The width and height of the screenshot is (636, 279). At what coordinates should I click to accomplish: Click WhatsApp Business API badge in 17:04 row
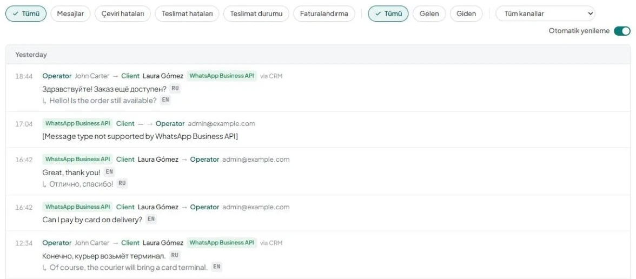tap(77, 124)
